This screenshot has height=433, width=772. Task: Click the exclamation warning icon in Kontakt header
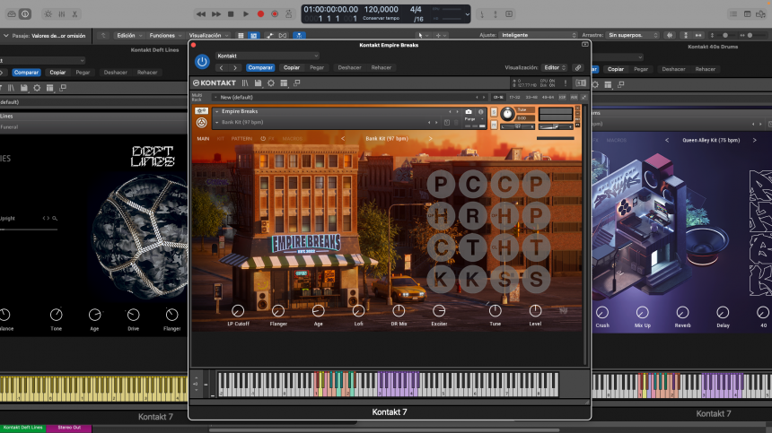click(566, 83)
